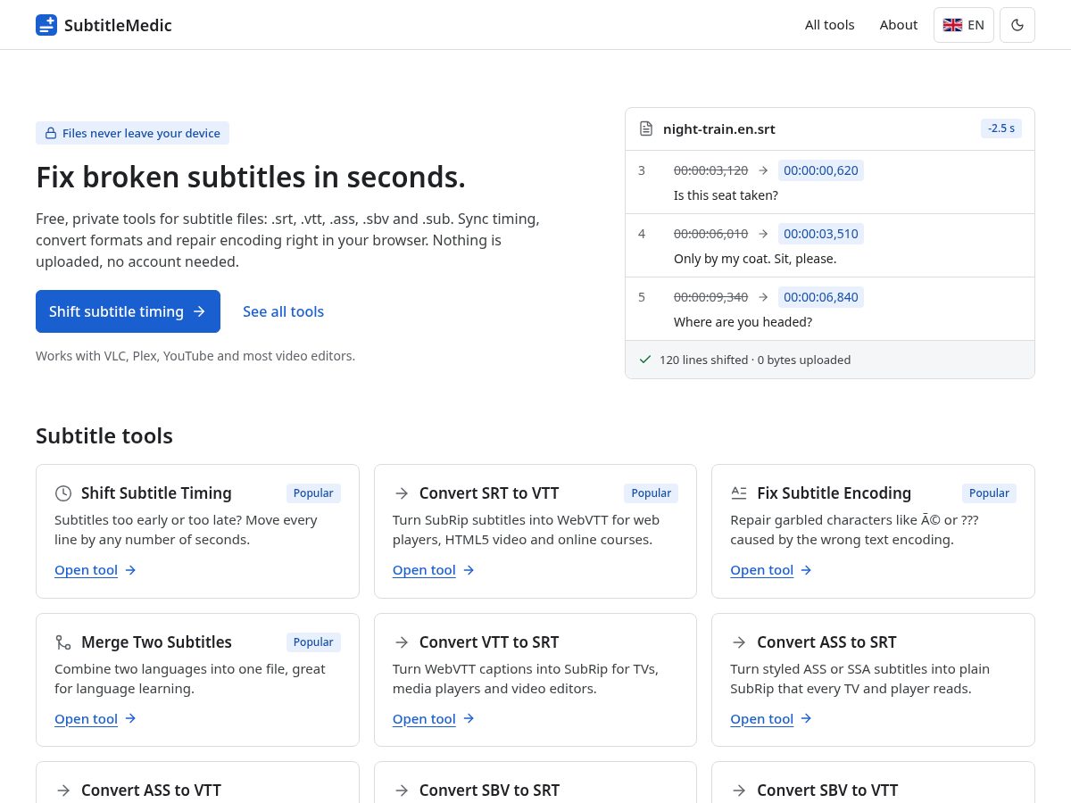This screenshot has width=1071, height=803.
Task: Click the struck-through time 00:00:03,120
Action: 710,170
